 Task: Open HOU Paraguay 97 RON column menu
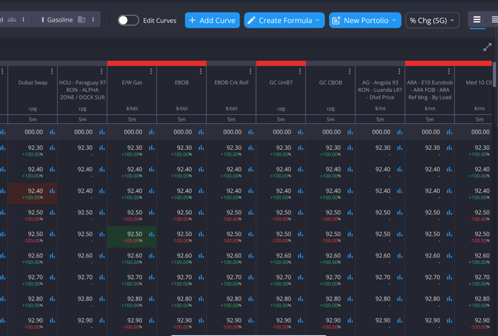101,71
